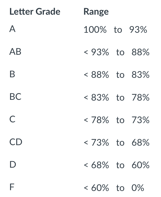Select the BC letter grade cell
The height and width of the screenshot is (197, 161).
[15, 97]
